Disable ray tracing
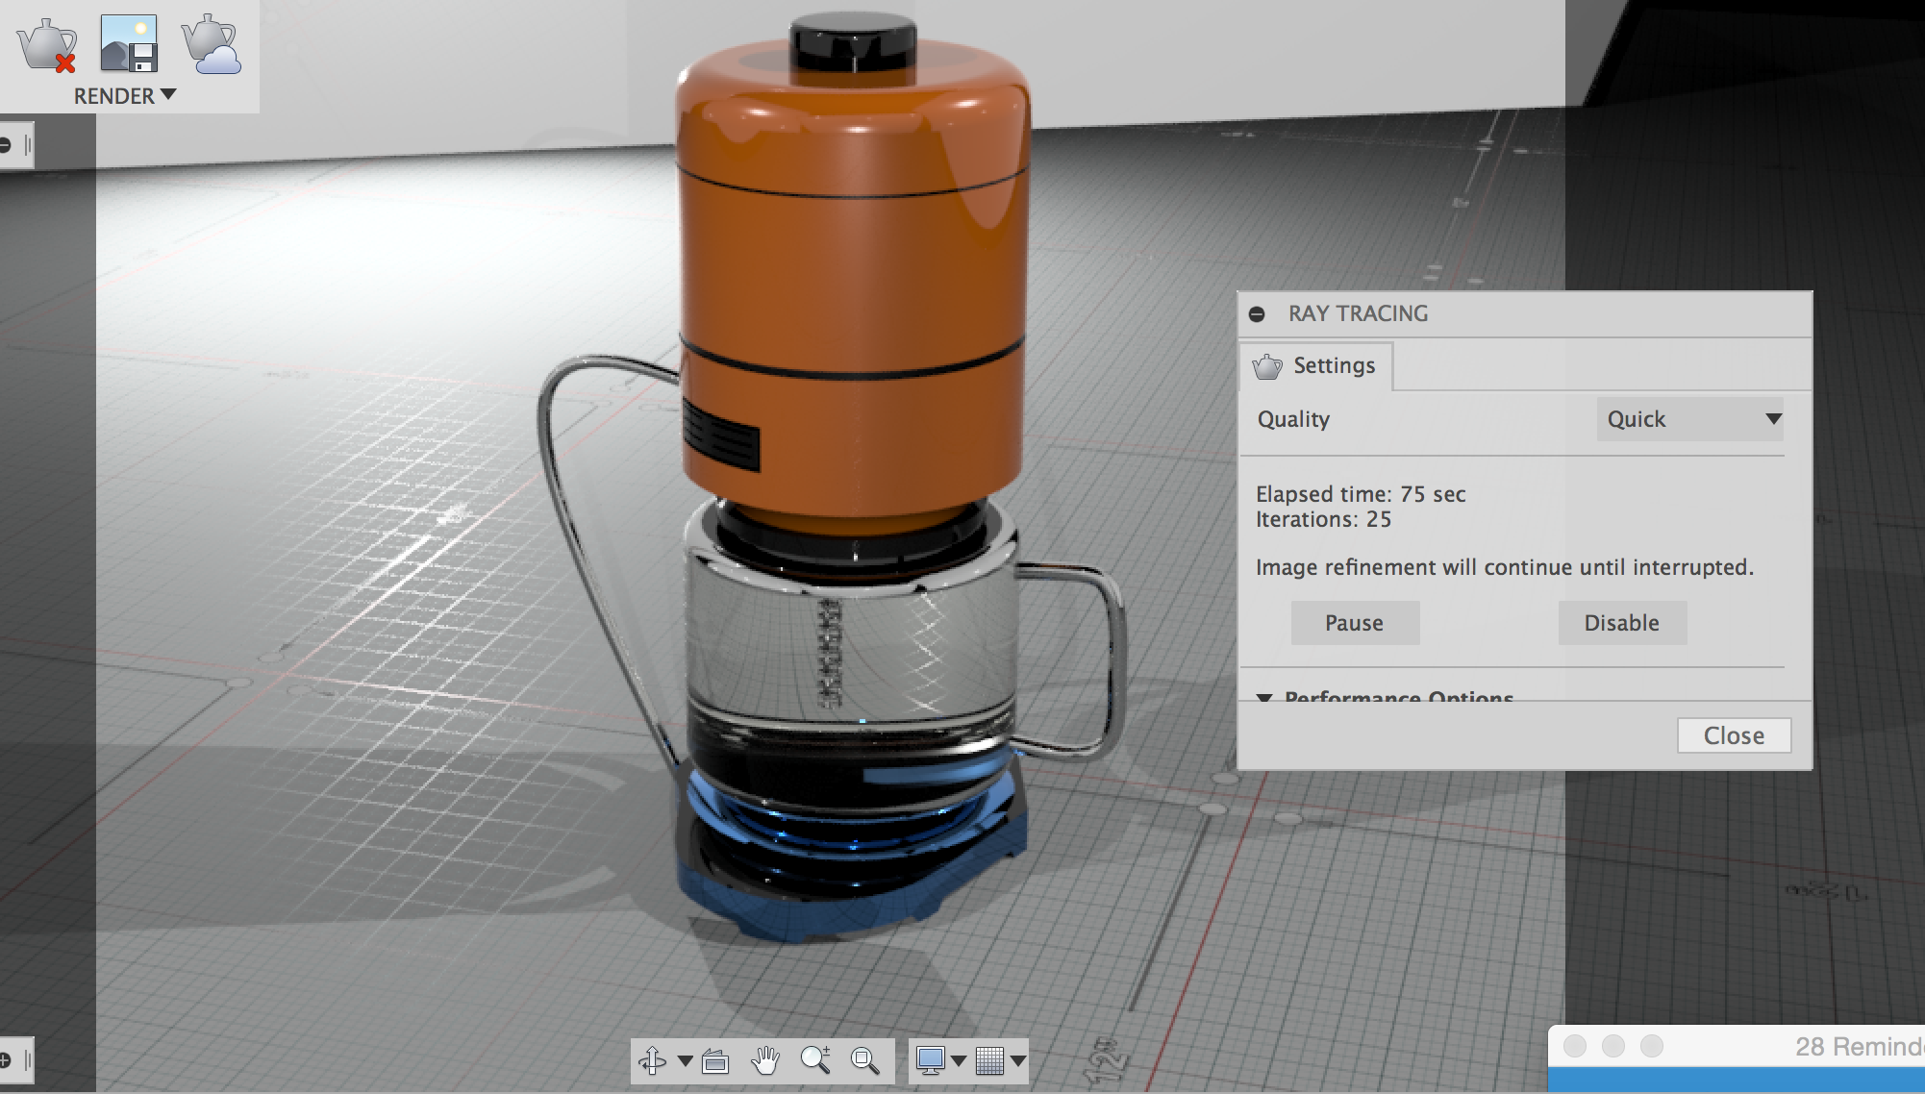Viewport: 1925px width, 1094px height. coord(1621,622)
